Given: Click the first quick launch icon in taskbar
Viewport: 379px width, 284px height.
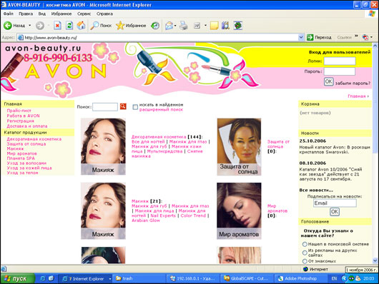Looking at the screenshot, I should click(43, 278).
